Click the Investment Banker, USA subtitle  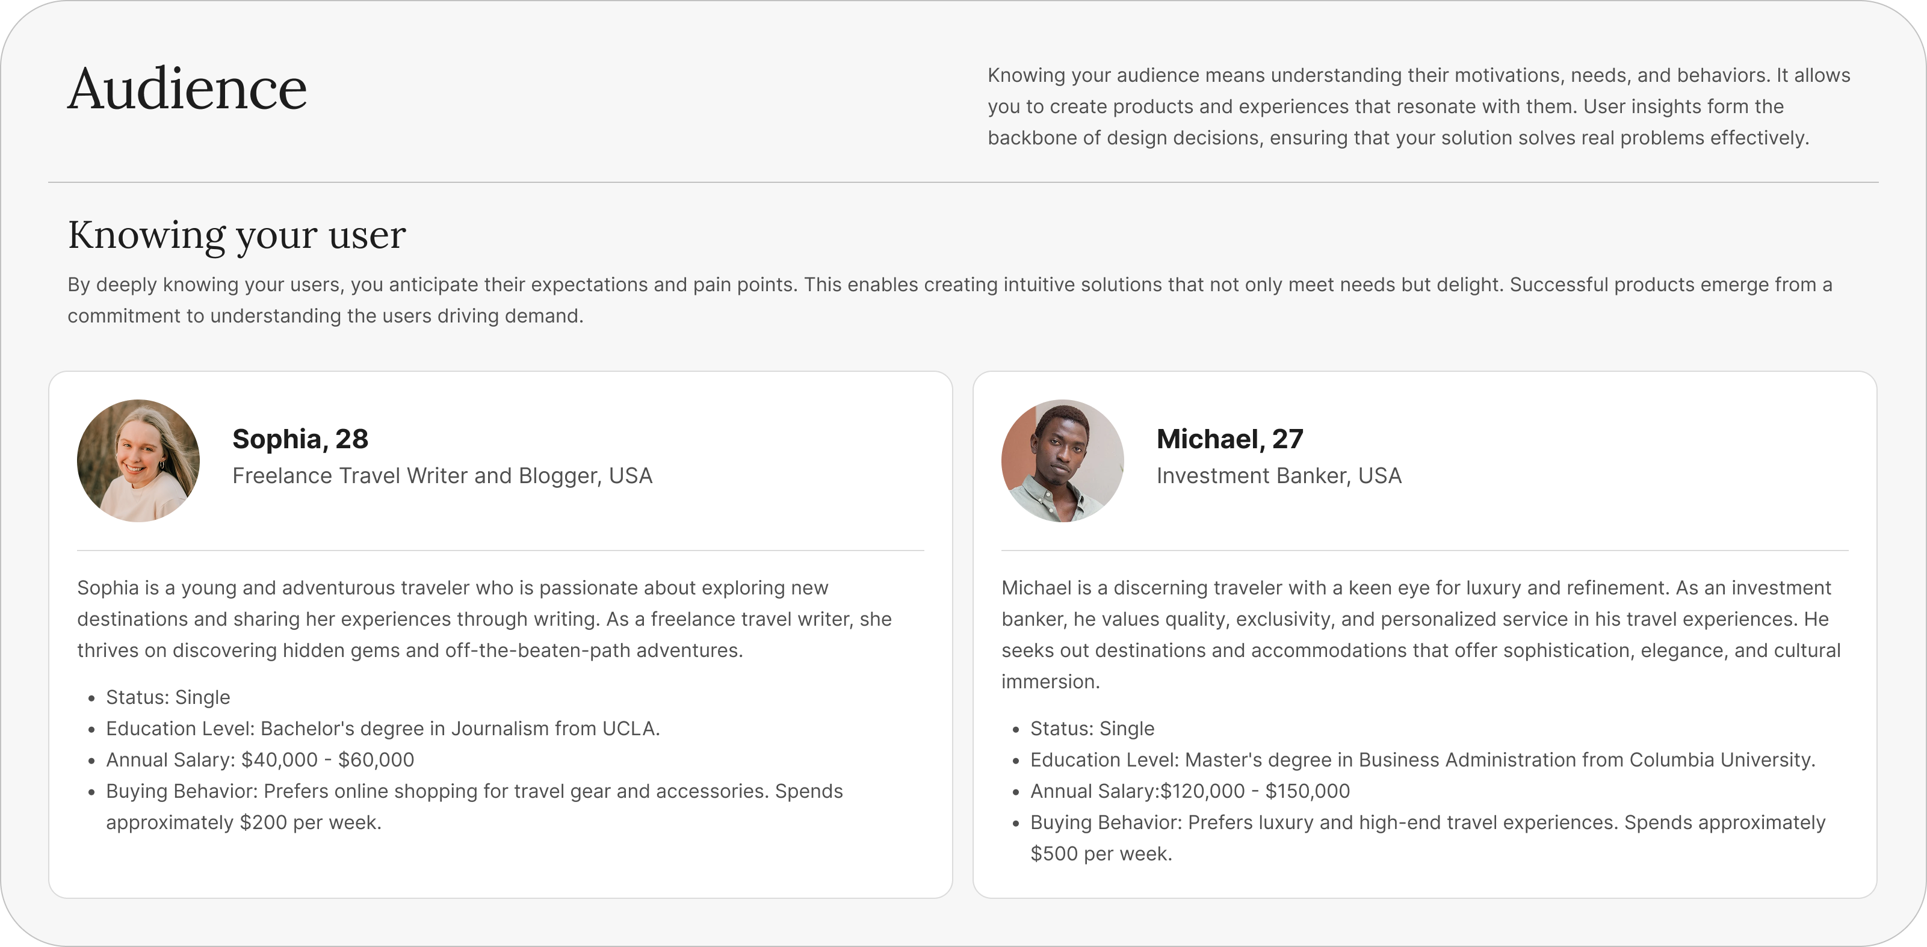(1278, 476)
